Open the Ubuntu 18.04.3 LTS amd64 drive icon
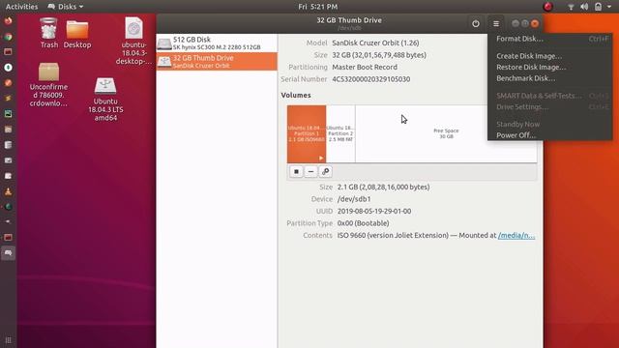This screenshot has height=348, width=619. [105, 99]
